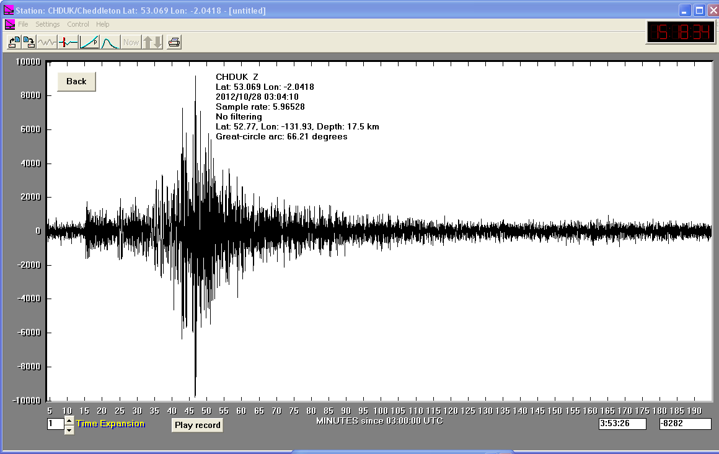
Task: Click the magenta application icon in the menu bar
Action: pyautogui.click(x=10, y=24)
